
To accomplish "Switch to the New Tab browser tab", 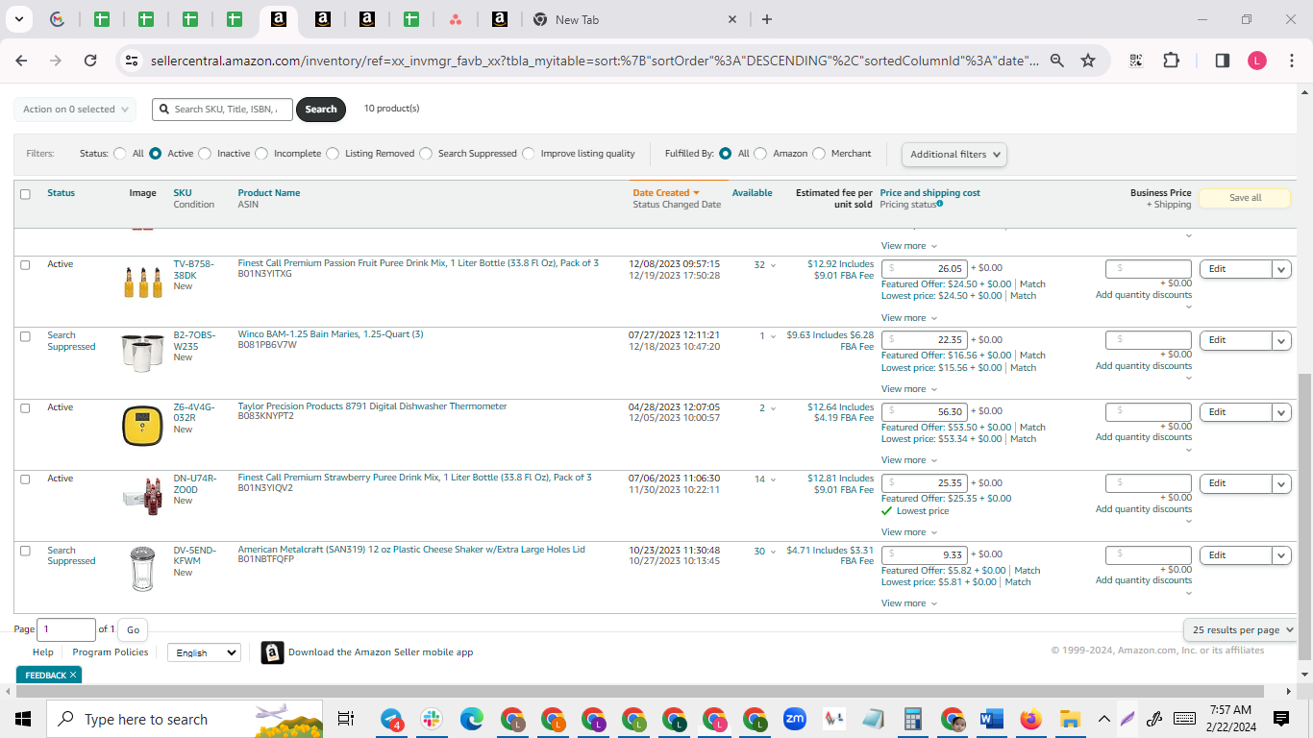I will point(634,19).
